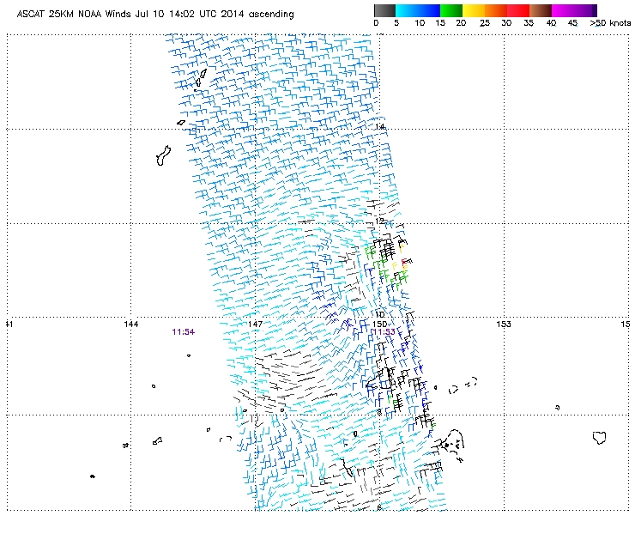The width and height of the screenshot is (635, 558).
Task: Pick the green 15–20 knots legend block
Action: pos(452,10)
